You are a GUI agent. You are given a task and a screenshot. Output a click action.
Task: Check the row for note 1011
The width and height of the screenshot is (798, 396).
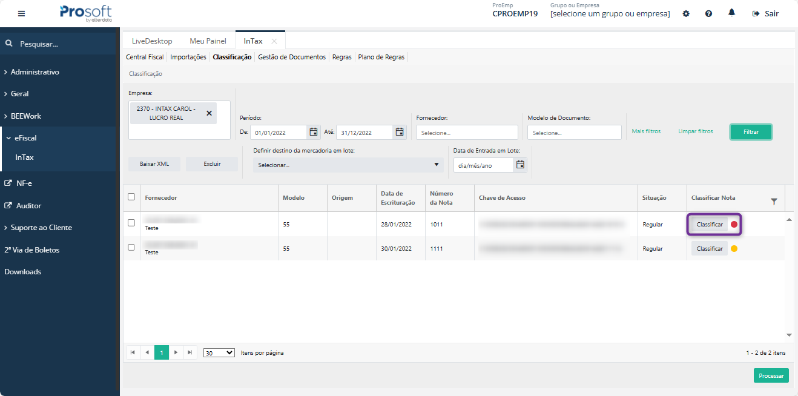click(x=131, y=223)
